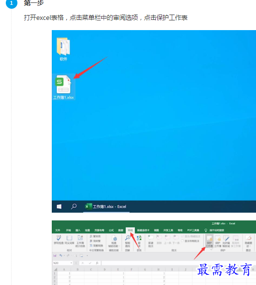Select column E header
This screenshot has height=285, width=256.
click(118, 269)
